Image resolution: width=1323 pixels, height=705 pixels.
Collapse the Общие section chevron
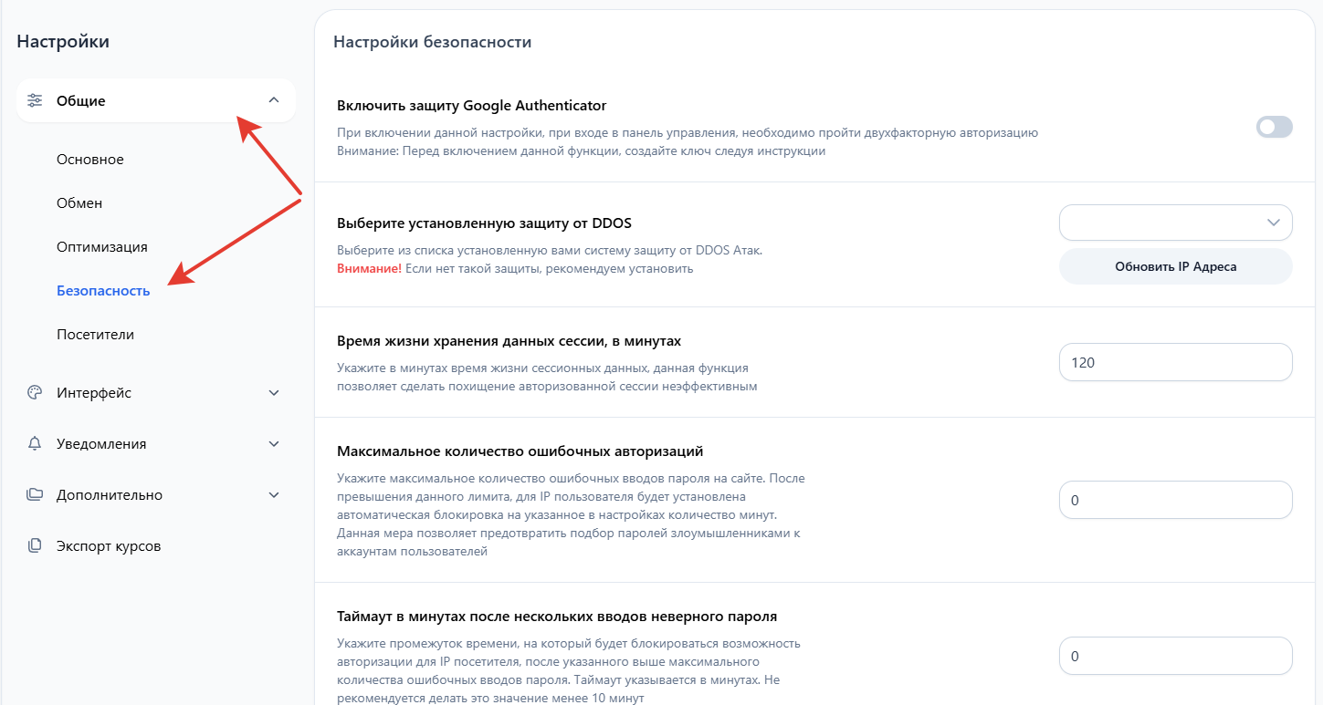(x=274, y=100)
